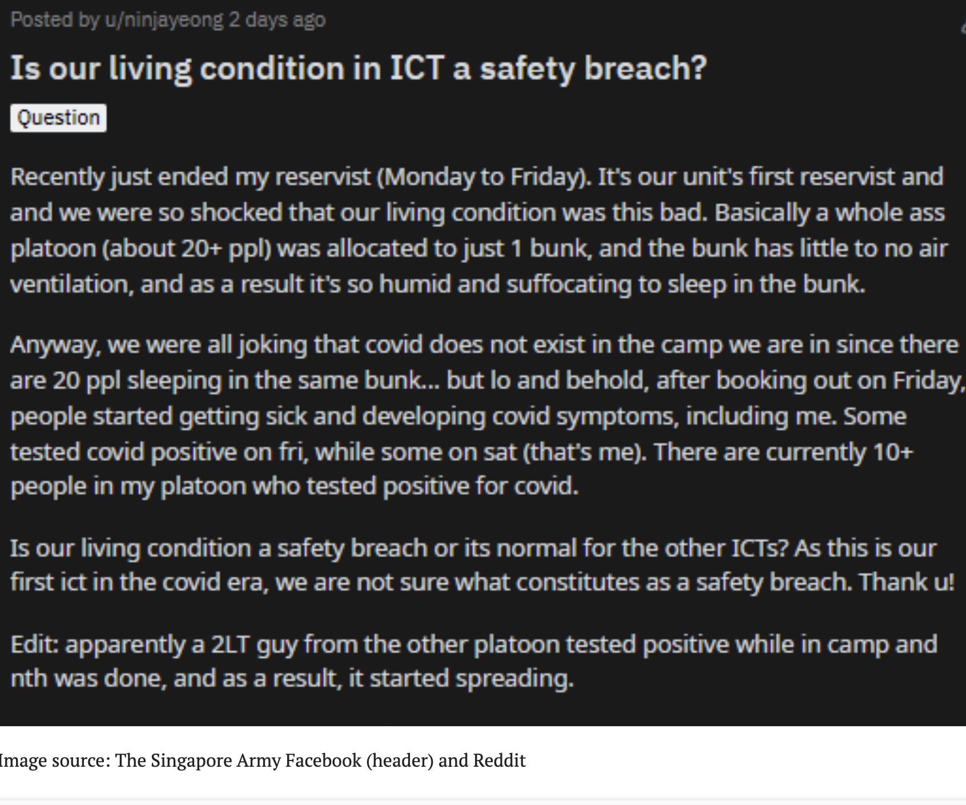Click the partially visible icon at top-right edge
This screenshot has height=805, width=966.
963,29
